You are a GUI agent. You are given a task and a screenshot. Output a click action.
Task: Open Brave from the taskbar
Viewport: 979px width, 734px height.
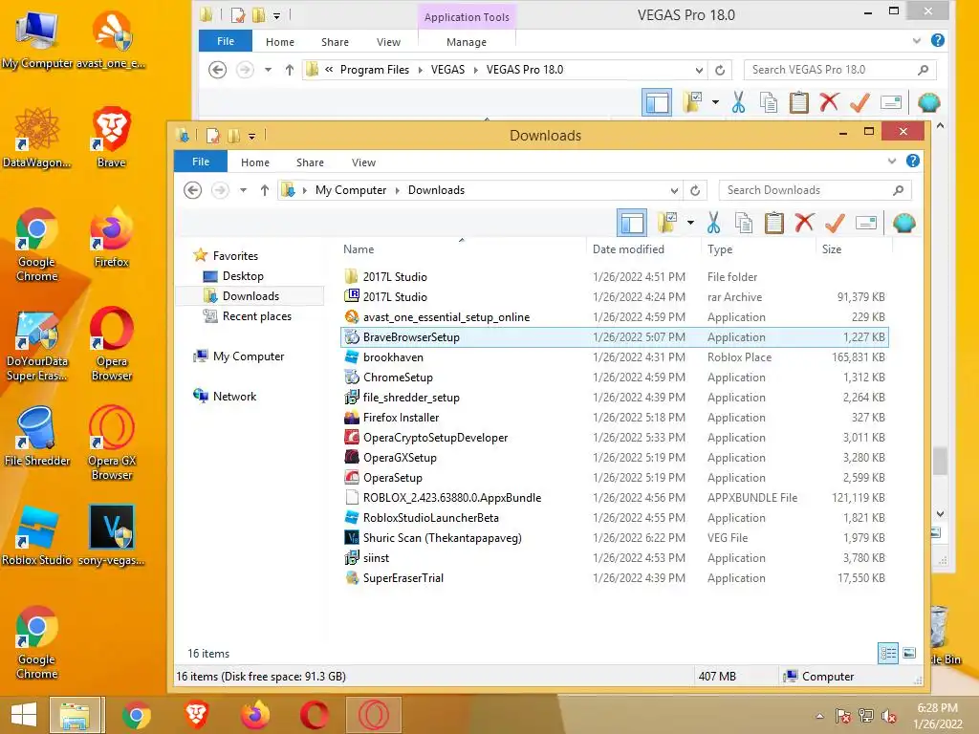[x=196, y=715]
